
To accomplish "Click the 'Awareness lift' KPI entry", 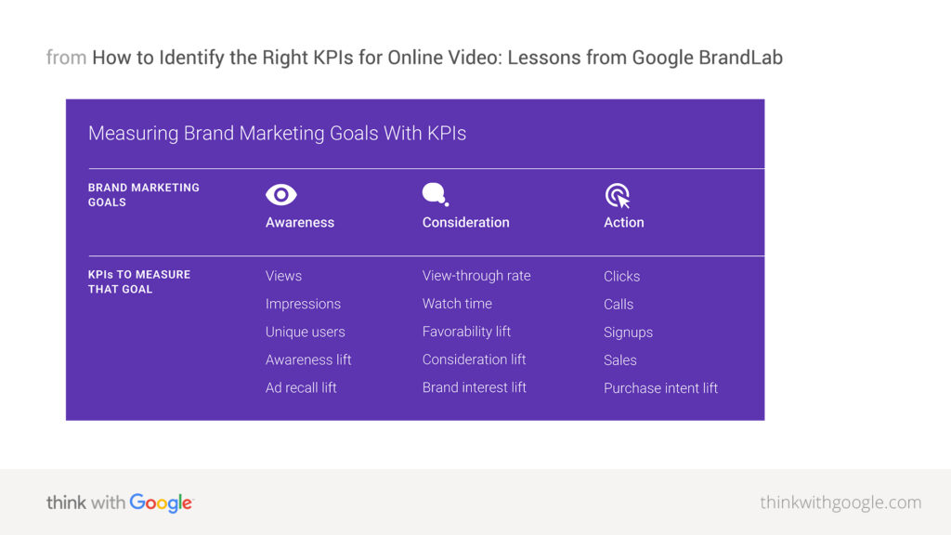I will pyautogui.click(x=308, y=359).
